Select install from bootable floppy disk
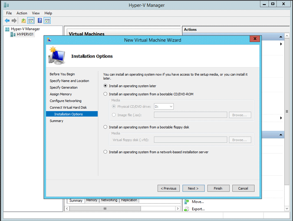The height and width of the screenshot is (221, 293). [105, 127]
